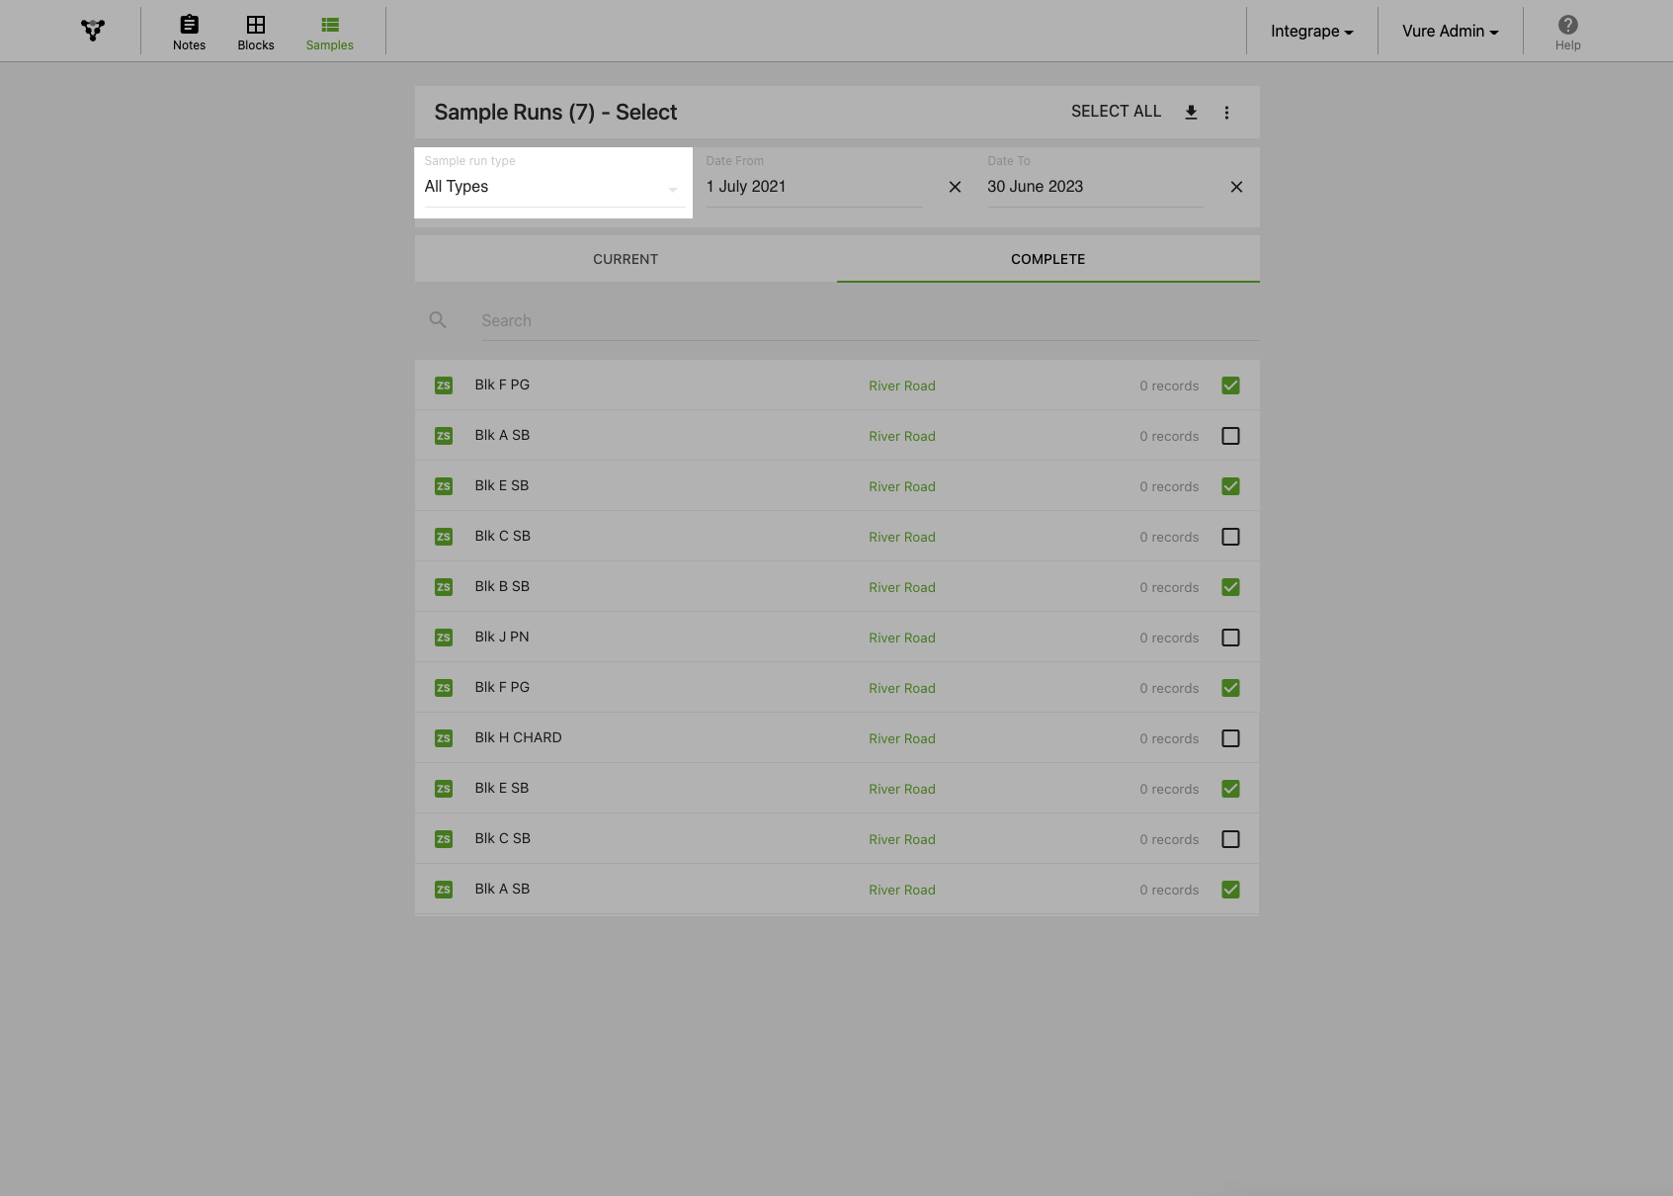Clear the Date To value
1673x1196 pixels.
tap(1236, 187)
